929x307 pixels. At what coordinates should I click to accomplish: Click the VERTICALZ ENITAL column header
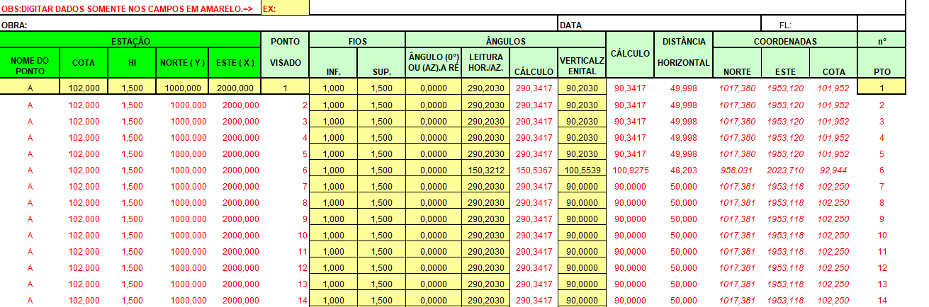coord(582,63)
